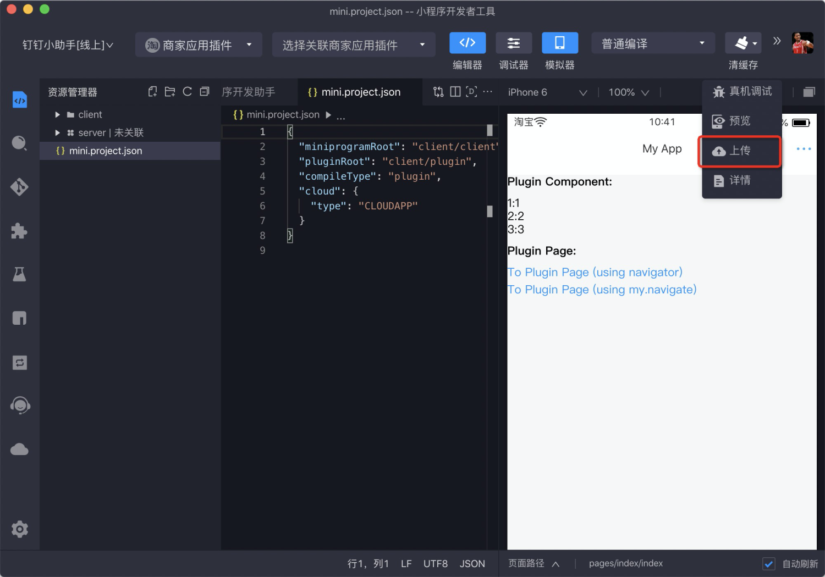Image resolution: width=825 pixels, height=577 pixels.
Task: Open the store sidebar icon
Action: click(20, 318)
